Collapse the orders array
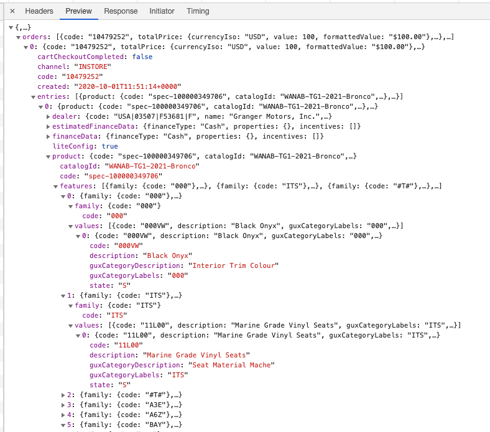The width and height of the screenshot is (490, 432). (x=19, y=37)
